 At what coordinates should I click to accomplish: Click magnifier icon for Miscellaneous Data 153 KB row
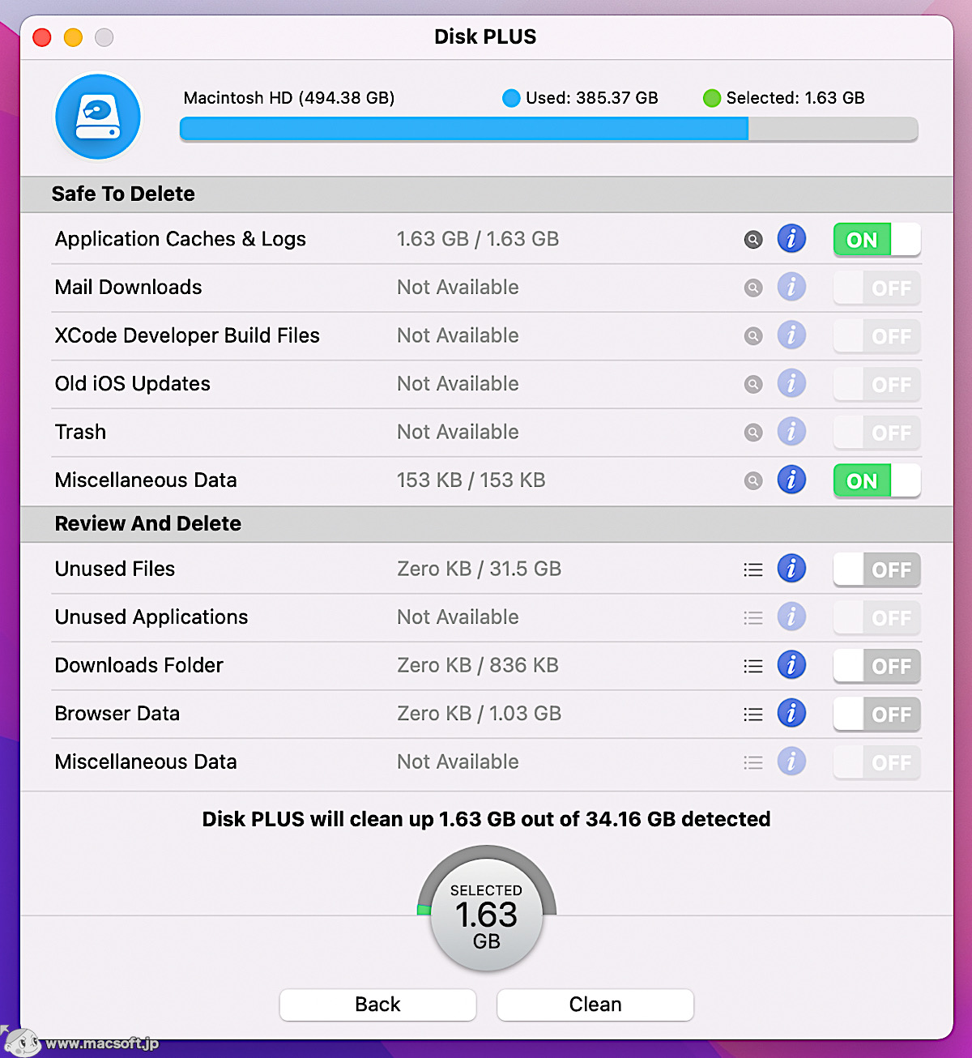point(753,481)
